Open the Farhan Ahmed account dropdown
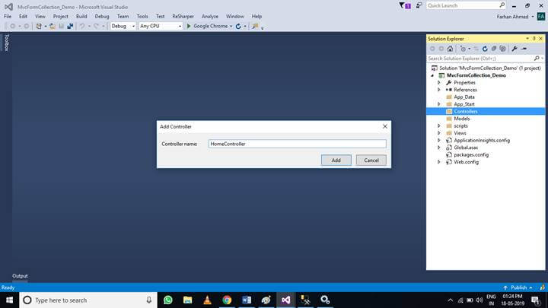The height and width of the screenshot is (308, 548). (x=533, y=17)
